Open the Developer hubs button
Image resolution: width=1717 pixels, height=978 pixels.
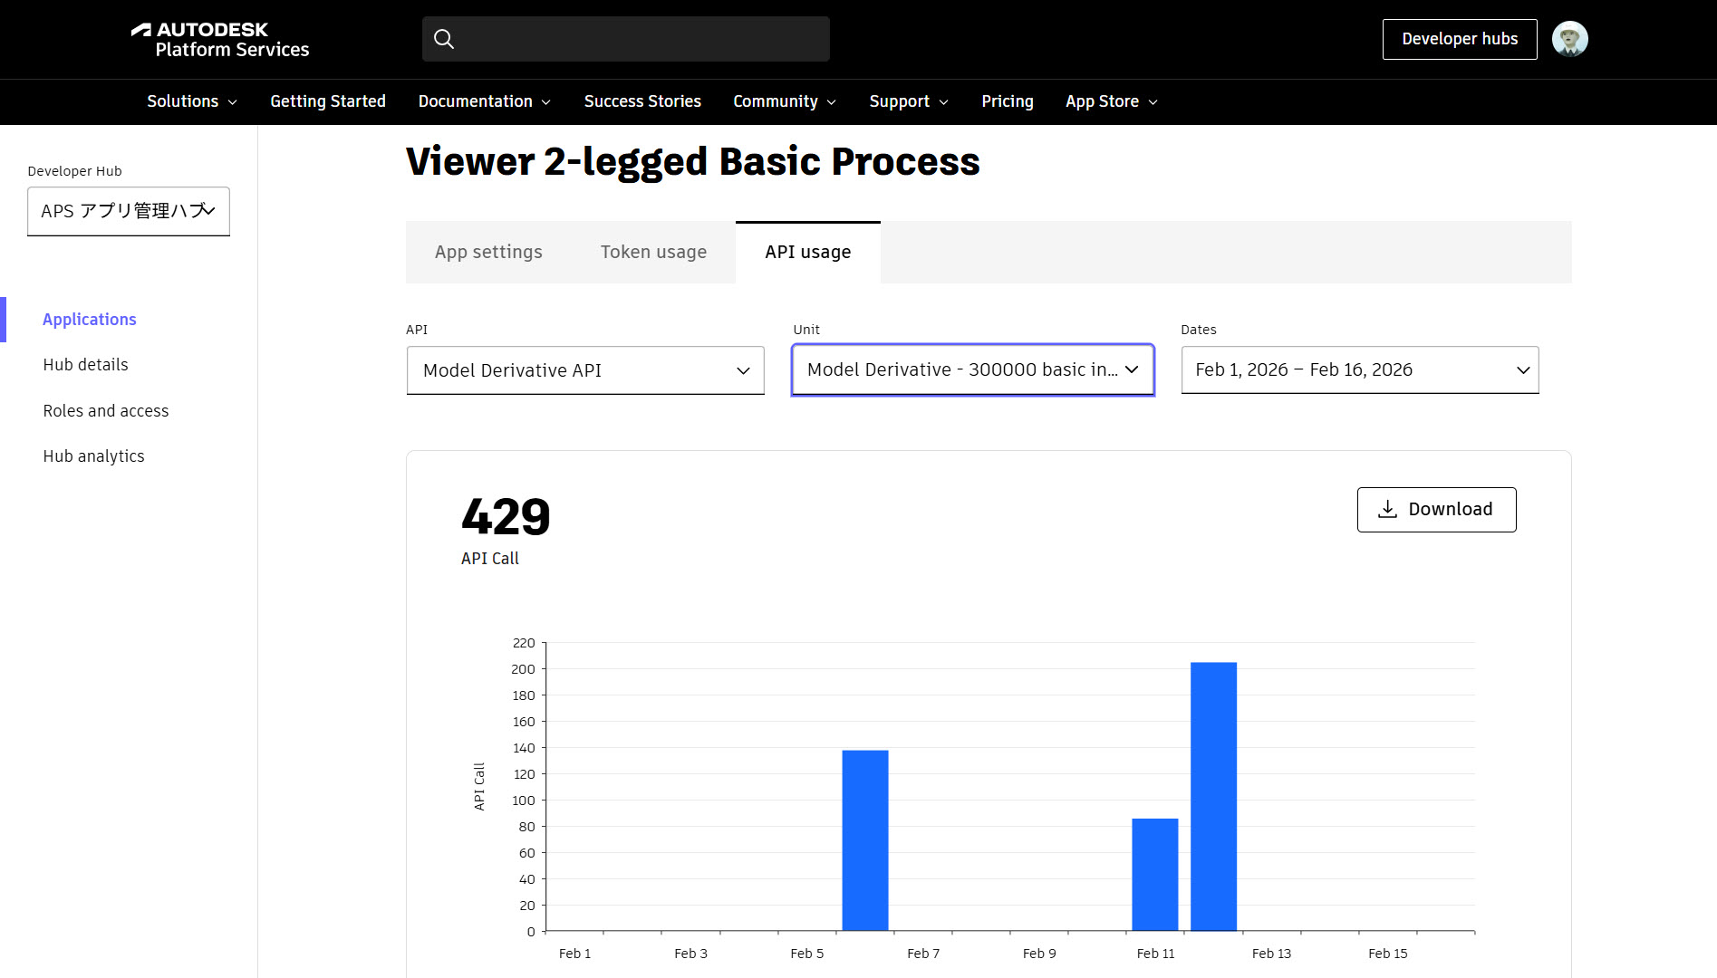click(1460, 39)
